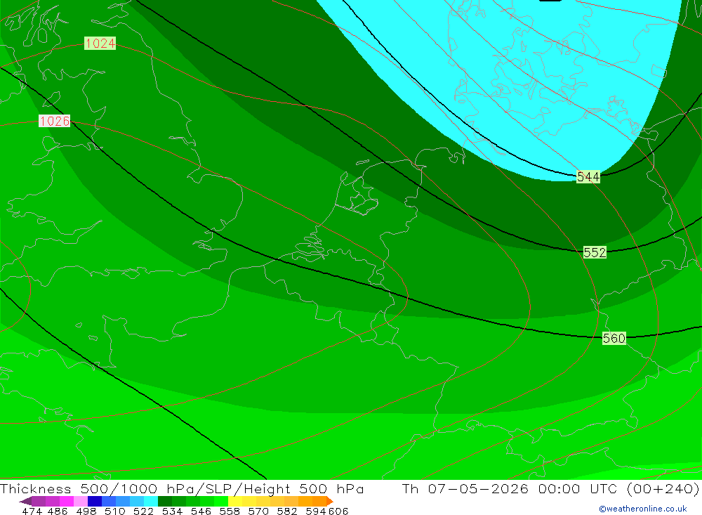Open the weatheronline.co.uk copyright link
Image resolution: width=702 pixels, height=515 pixels.
click(x=643, y=509)
